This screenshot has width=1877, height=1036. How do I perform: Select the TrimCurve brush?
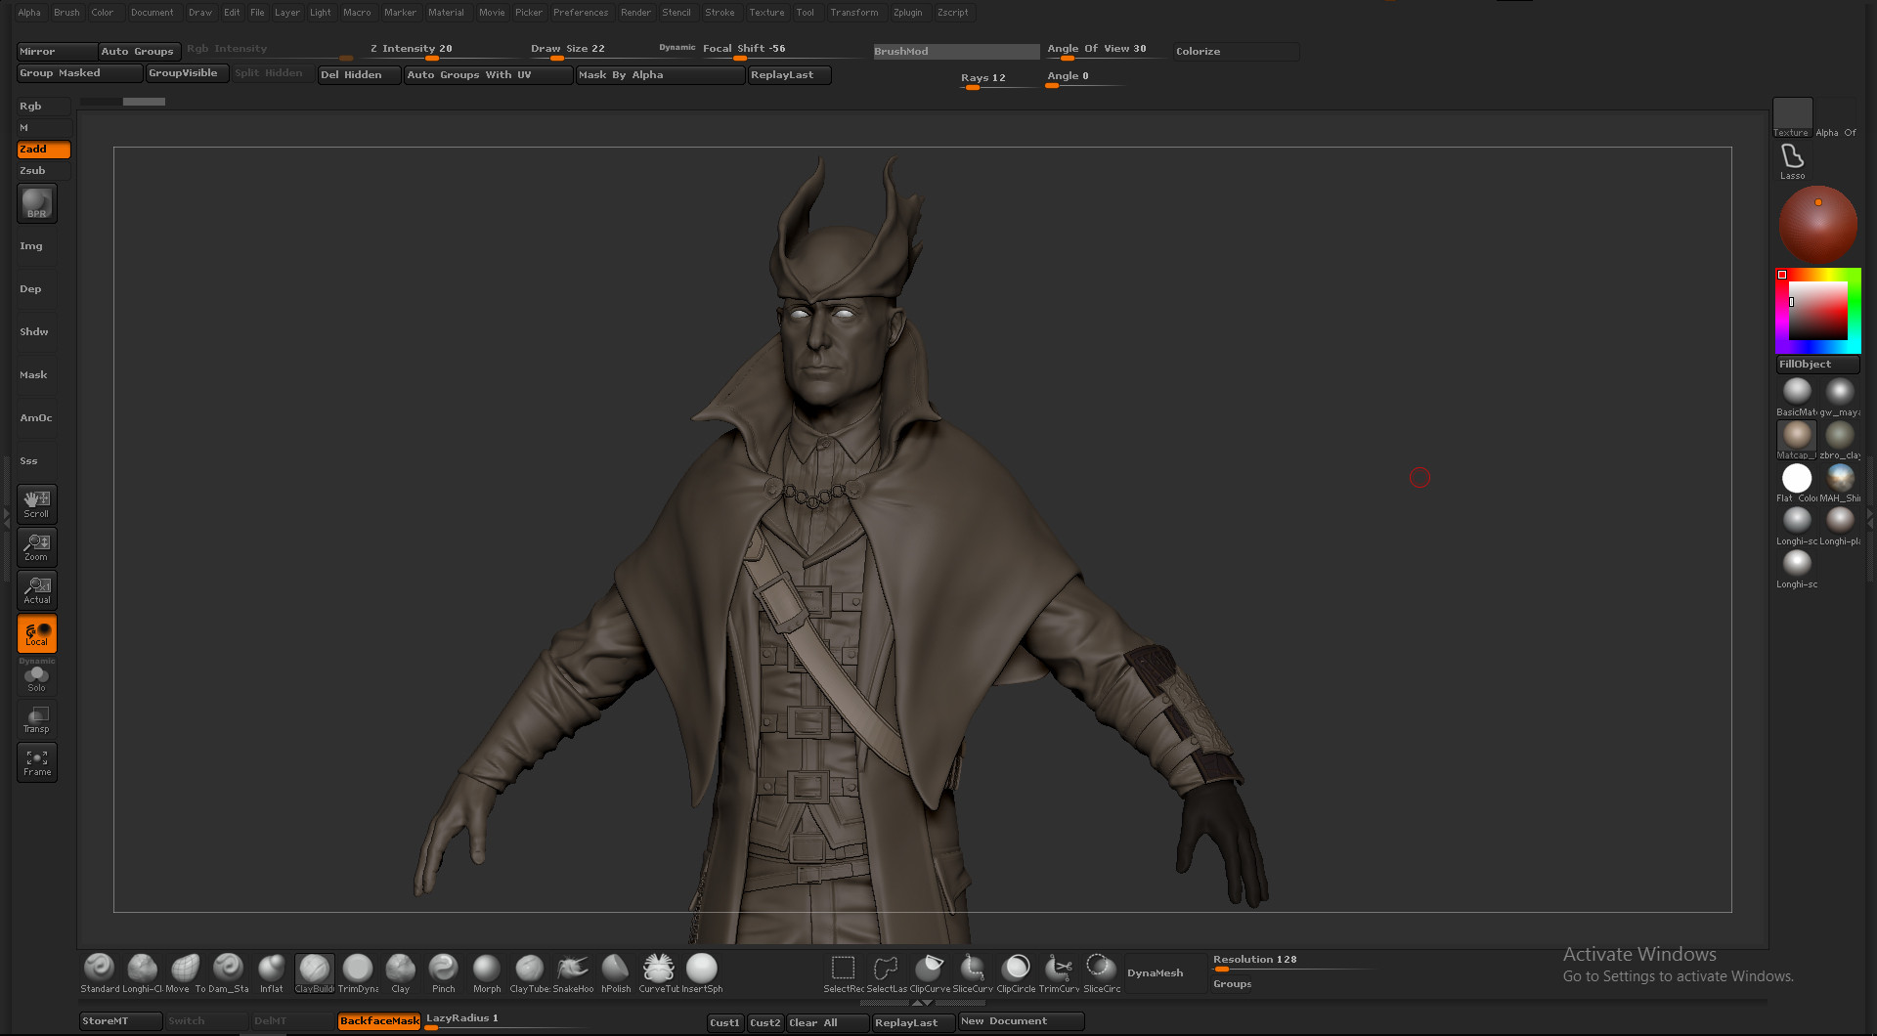pyautogui.click(x=1058, y=972)
